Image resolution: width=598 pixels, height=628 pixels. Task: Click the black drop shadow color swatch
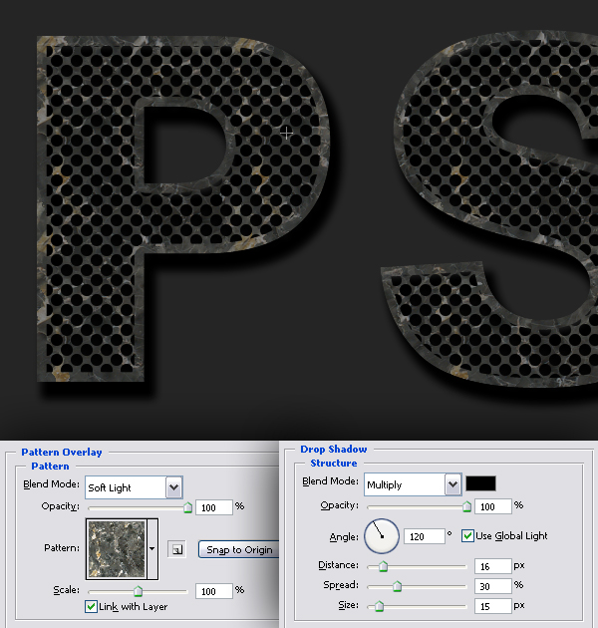click(x=480, y=483)
